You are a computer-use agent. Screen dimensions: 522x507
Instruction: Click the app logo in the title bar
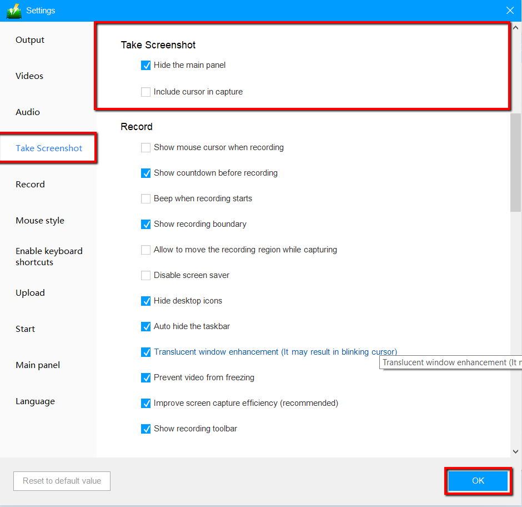click(x=13, y=10)
